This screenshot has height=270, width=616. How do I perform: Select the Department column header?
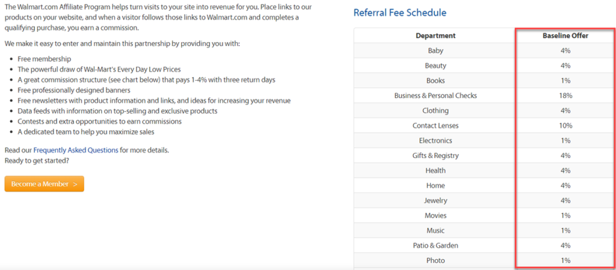coord(436,35)
